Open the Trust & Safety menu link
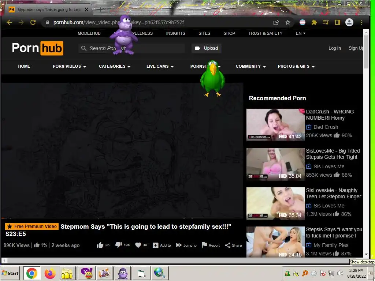The height and width of the screenshot is (281, 375). click(x=265, y=33)
